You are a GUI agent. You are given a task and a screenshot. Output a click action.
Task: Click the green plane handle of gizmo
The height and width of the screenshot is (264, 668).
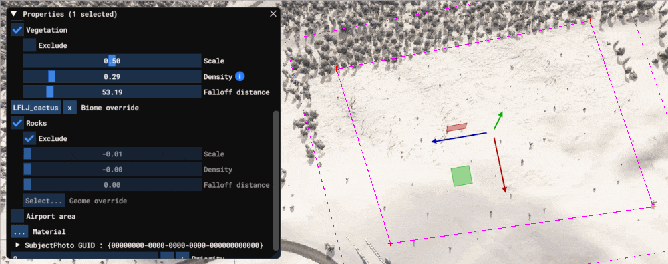coord(462,176)
